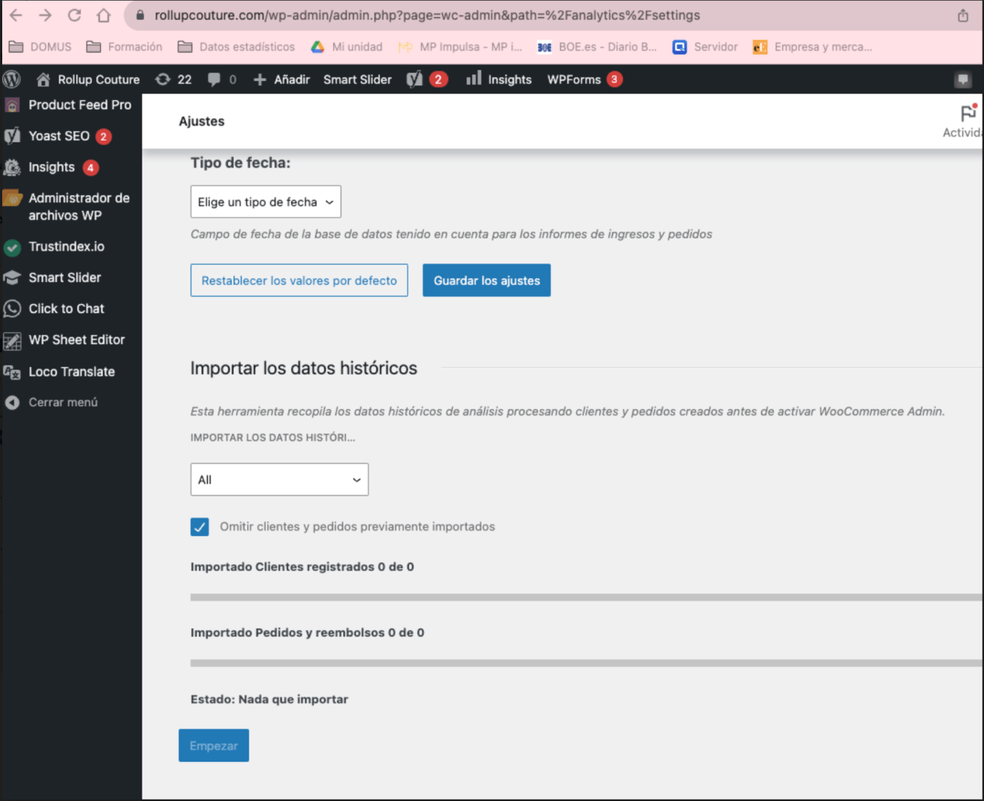Open the MP Impulsa bookmark
Viewport: 984px width, 801px height.
coord(460,47)
